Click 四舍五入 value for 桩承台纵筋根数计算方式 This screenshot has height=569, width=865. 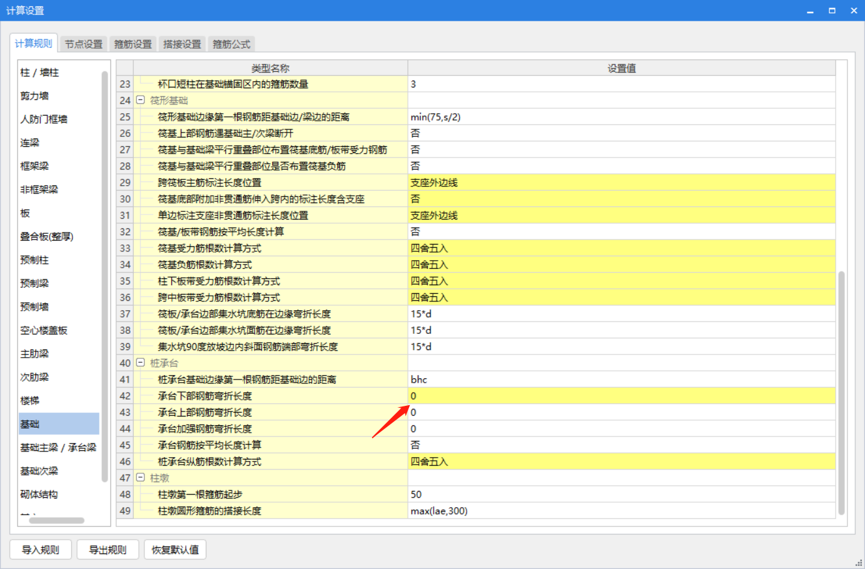[x=622, y=461]
